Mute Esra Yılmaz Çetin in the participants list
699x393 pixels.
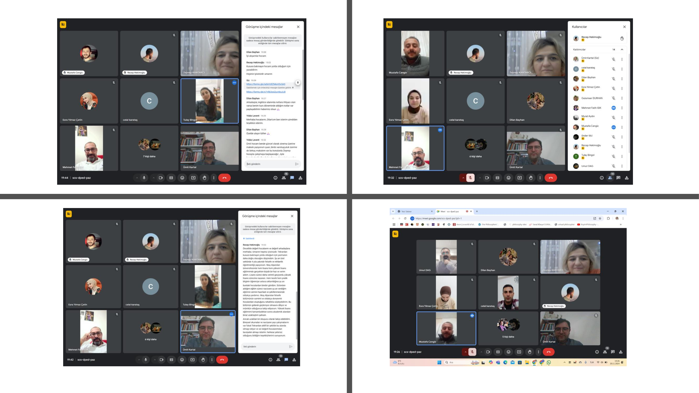[614, 88]
